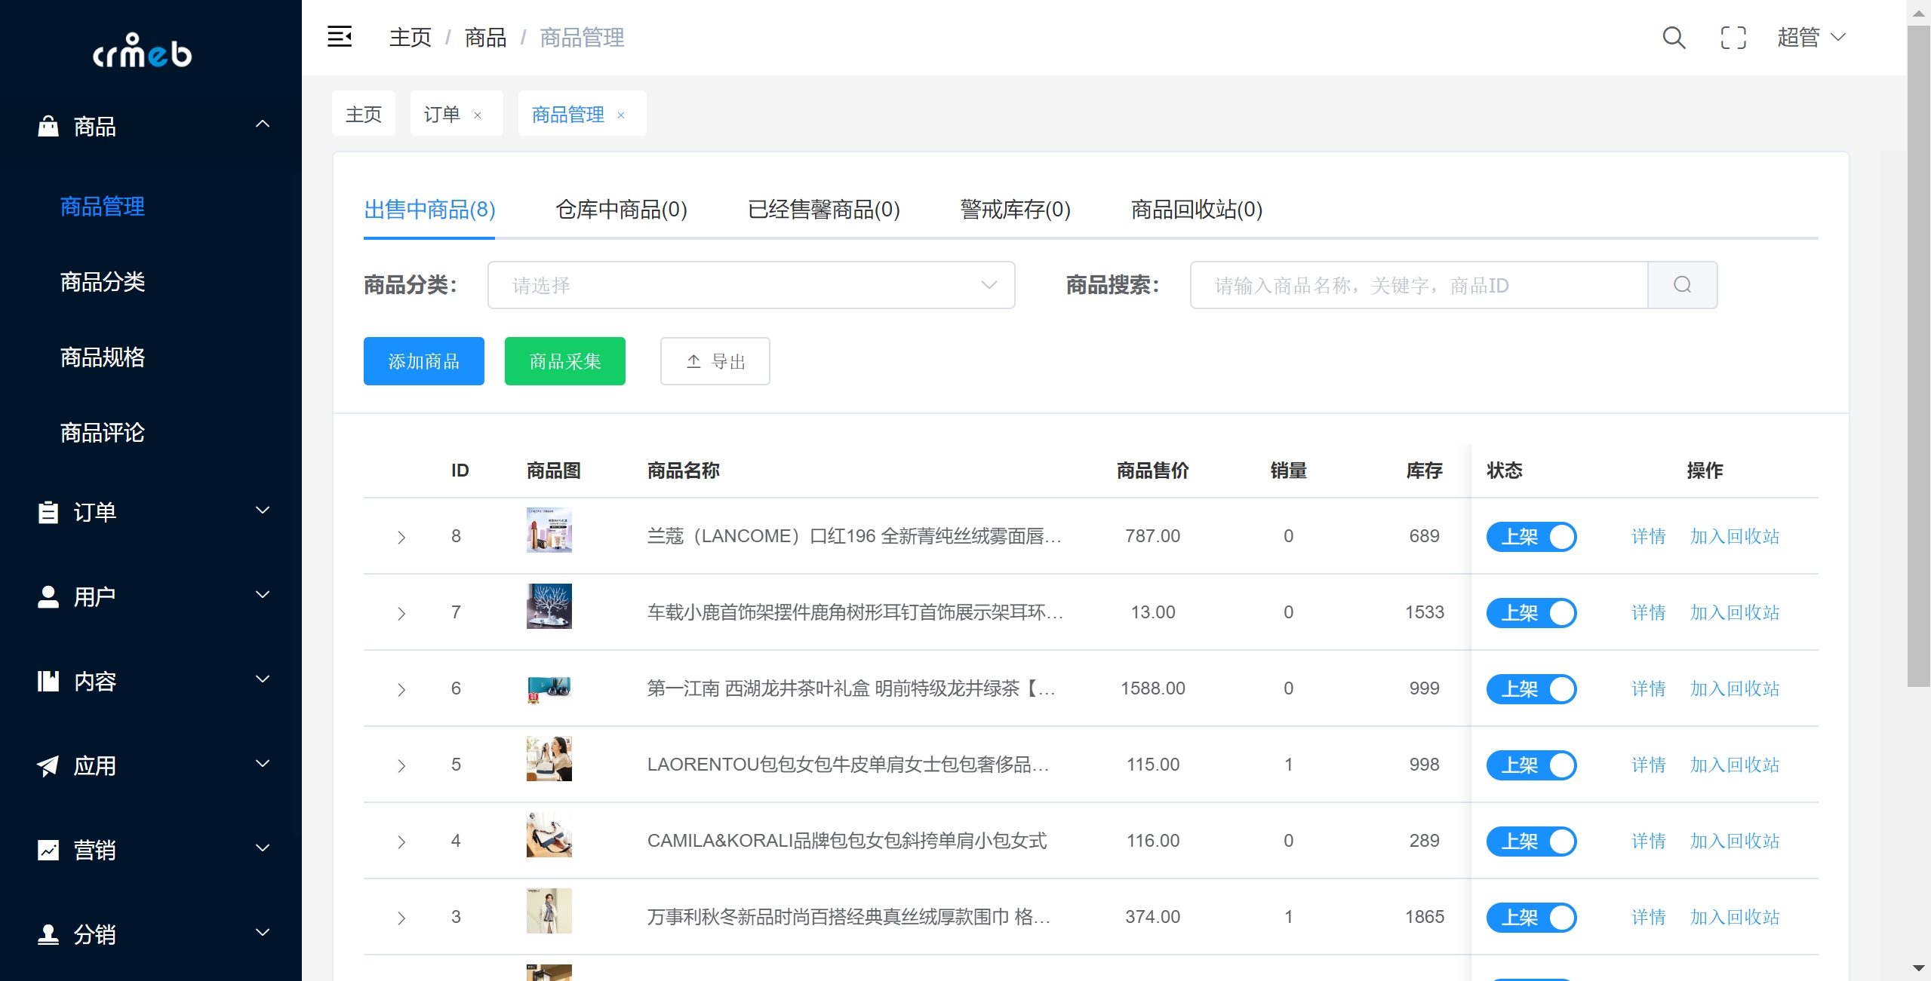Open 商品规格 in the sidebar
The image size is (1931, 981).
coord(103,357)
